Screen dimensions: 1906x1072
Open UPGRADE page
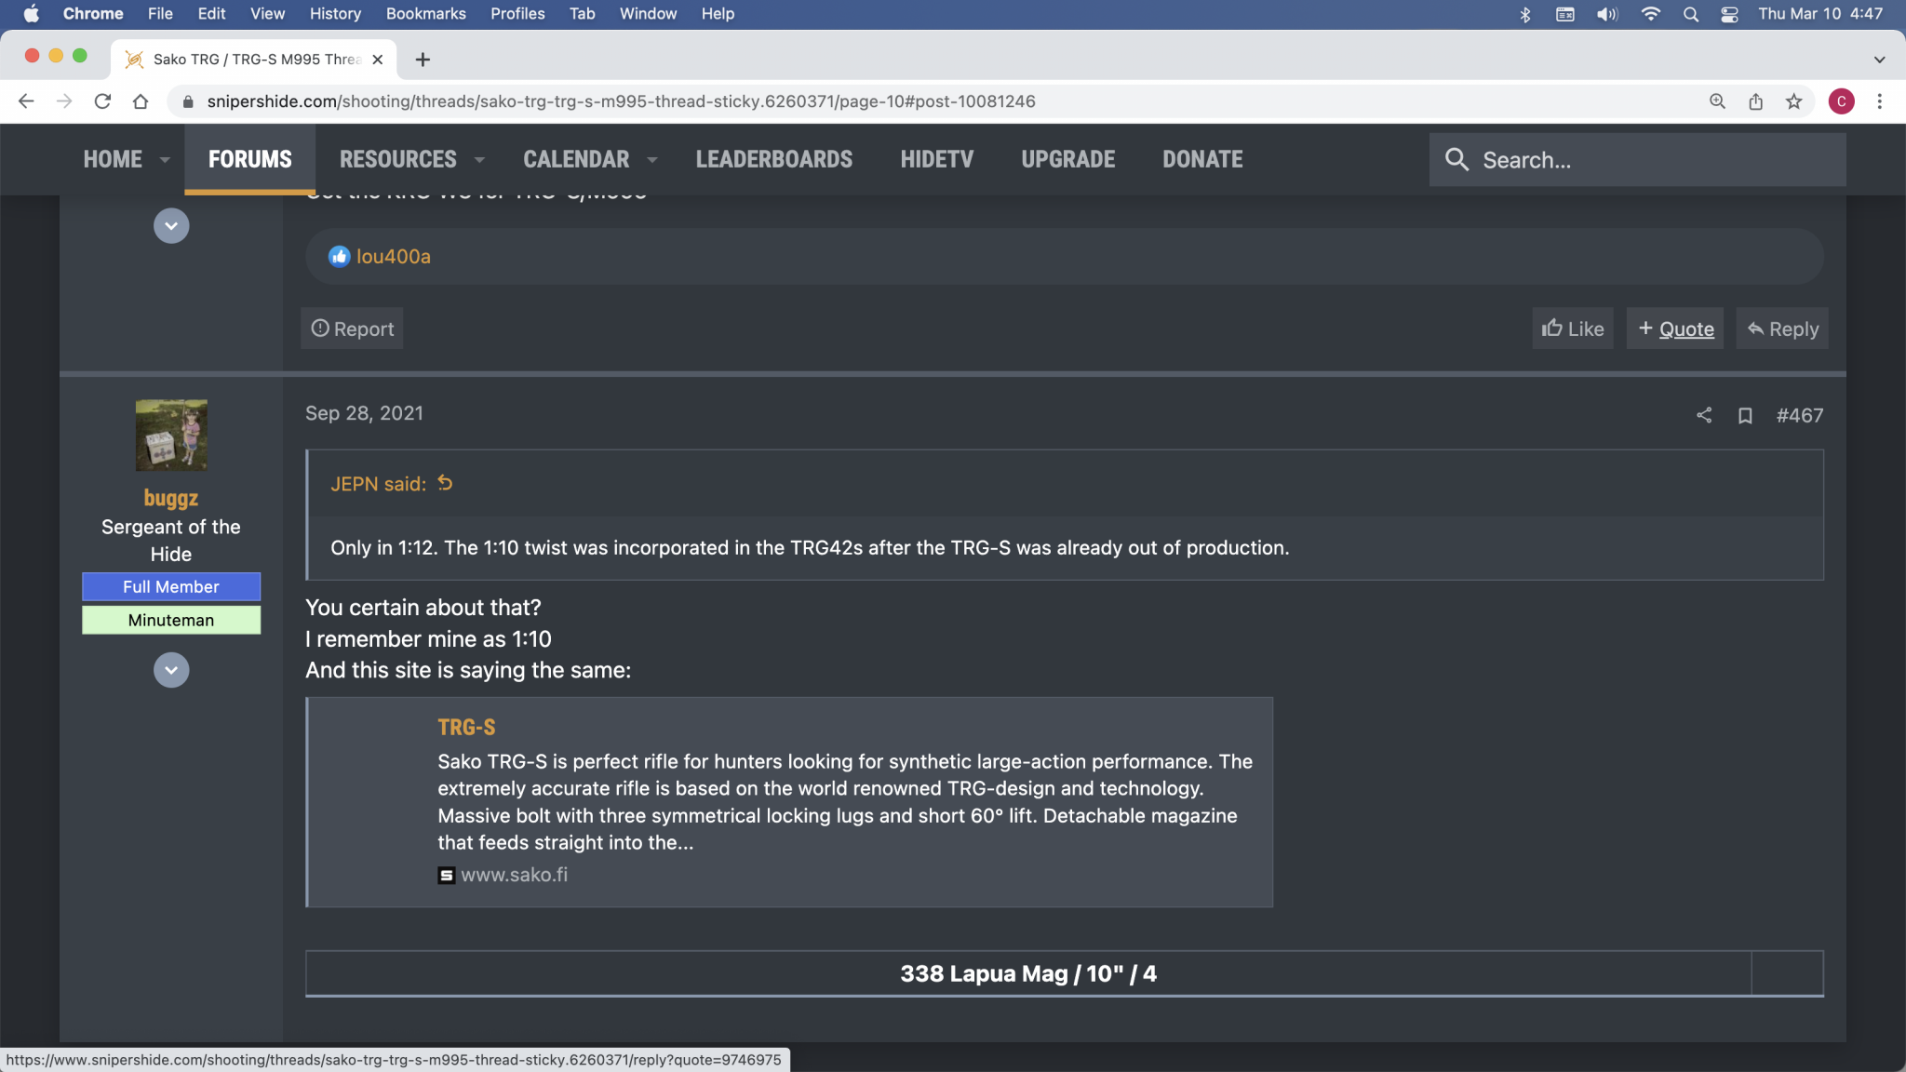click(1068, 159)
